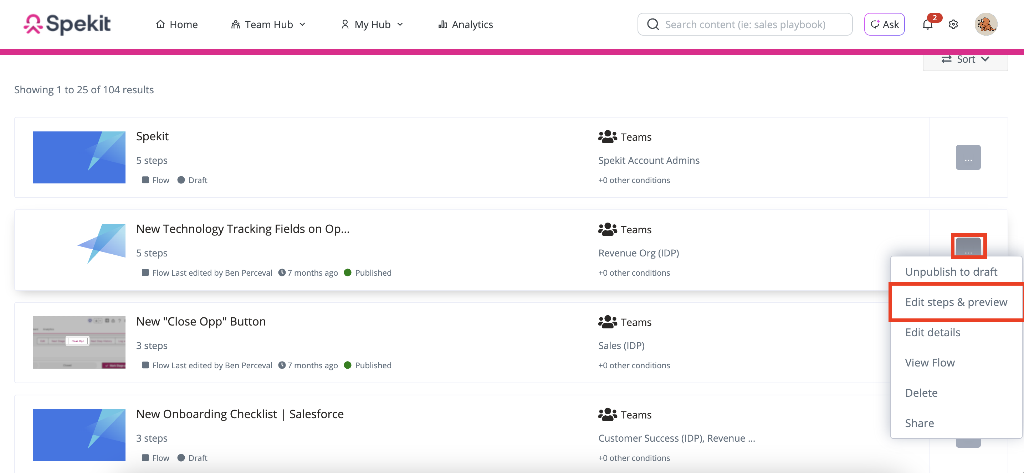
Task: Select Edit details option
Action: tap(933, 332)
